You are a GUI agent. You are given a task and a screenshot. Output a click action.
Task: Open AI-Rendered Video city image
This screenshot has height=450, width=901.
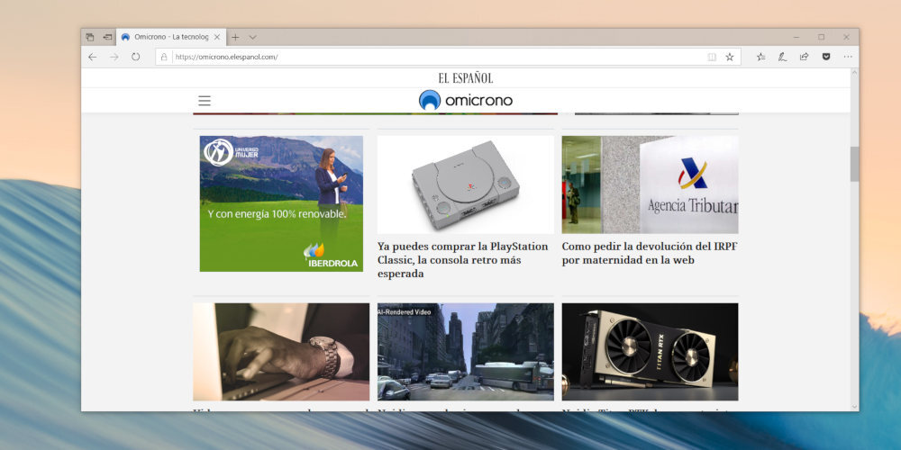coord(466,352)
